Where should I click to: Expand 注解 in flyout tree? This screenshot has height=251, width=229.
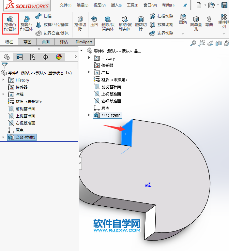click(x=89, y=72)
